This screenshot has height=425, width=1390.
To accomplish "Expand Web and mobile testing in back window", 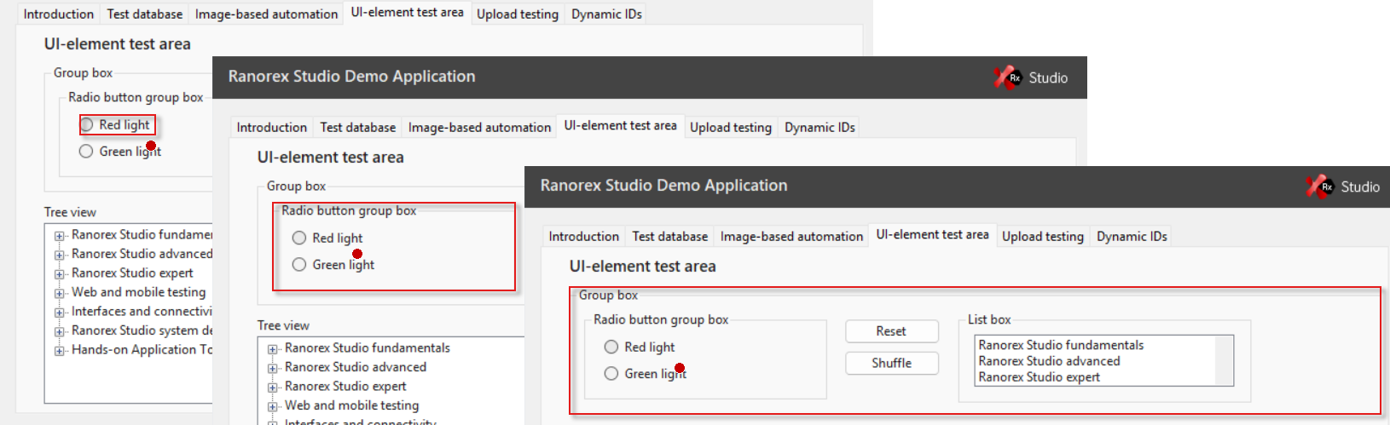I will click(x=60, y=293).
